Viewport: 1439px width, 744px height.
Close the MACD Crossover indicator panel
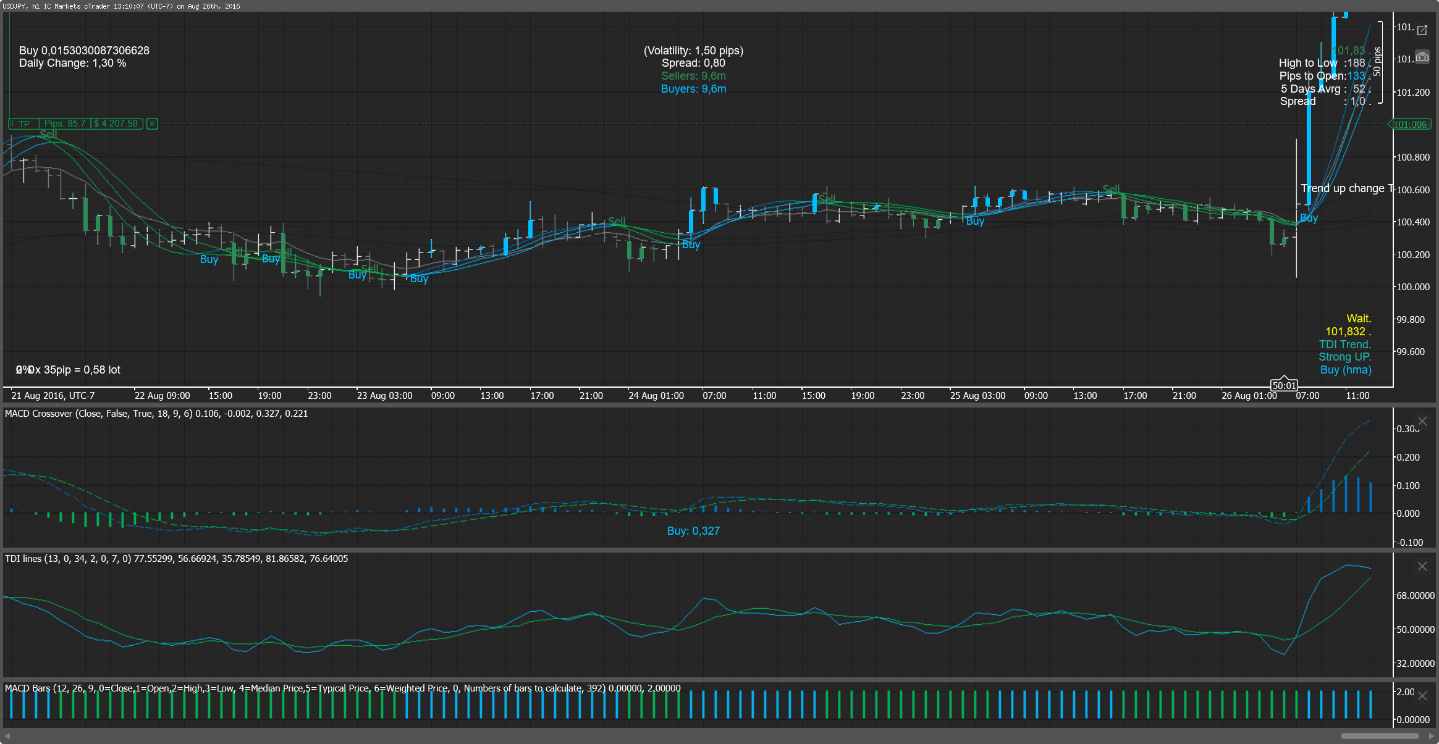tap(1422, 421)
